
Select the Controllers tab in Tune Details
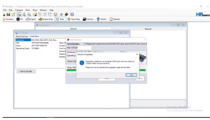(x=34, y=36)
